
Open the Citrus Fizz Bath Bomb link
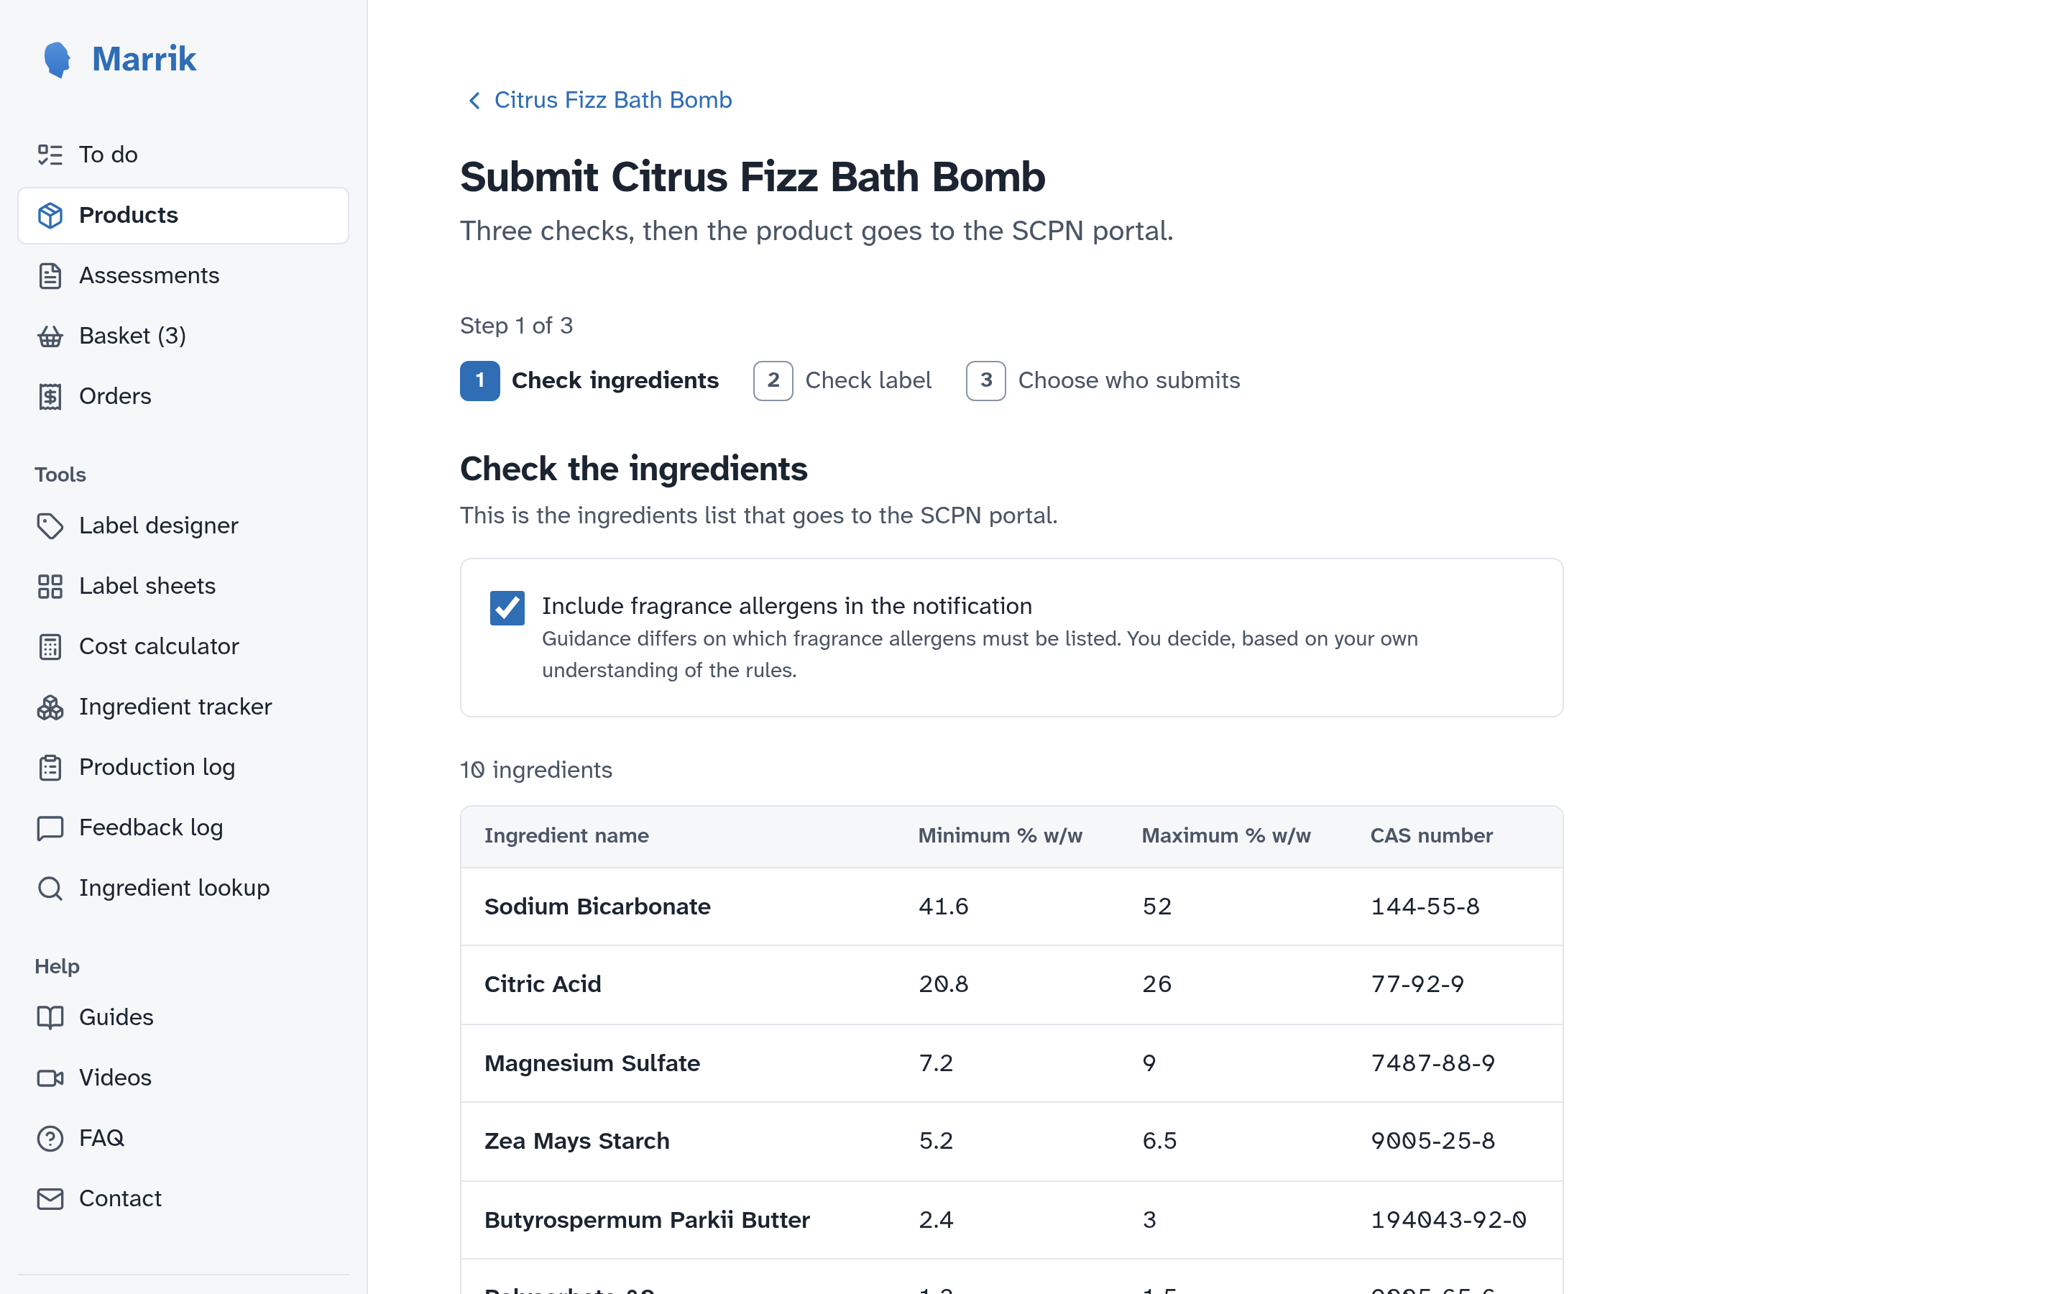(613, 100)
